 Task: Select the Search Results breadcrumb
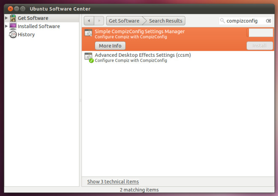[166, 21]
